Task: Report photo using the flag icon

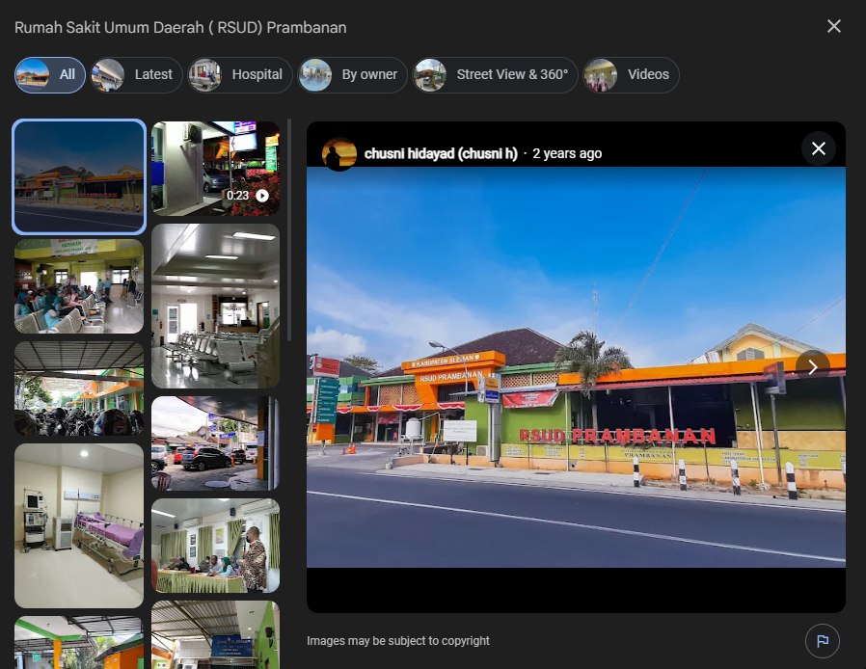Action: 822,641
